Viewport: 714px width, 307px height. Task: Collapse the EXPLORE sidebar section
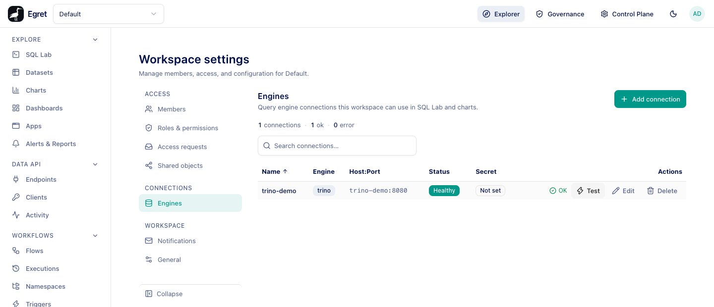click(95, 40)
